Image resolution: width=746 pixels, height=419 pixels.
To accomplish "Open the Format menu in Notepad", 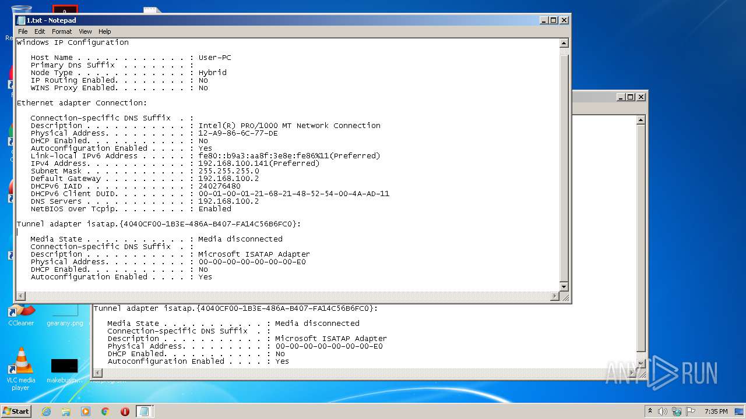I will (62, 31).
